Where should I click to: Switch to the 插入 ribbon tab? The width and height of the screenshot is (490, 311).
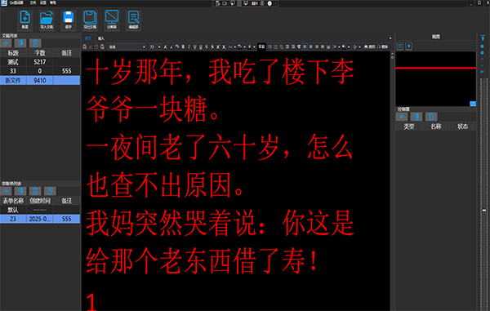101,38
